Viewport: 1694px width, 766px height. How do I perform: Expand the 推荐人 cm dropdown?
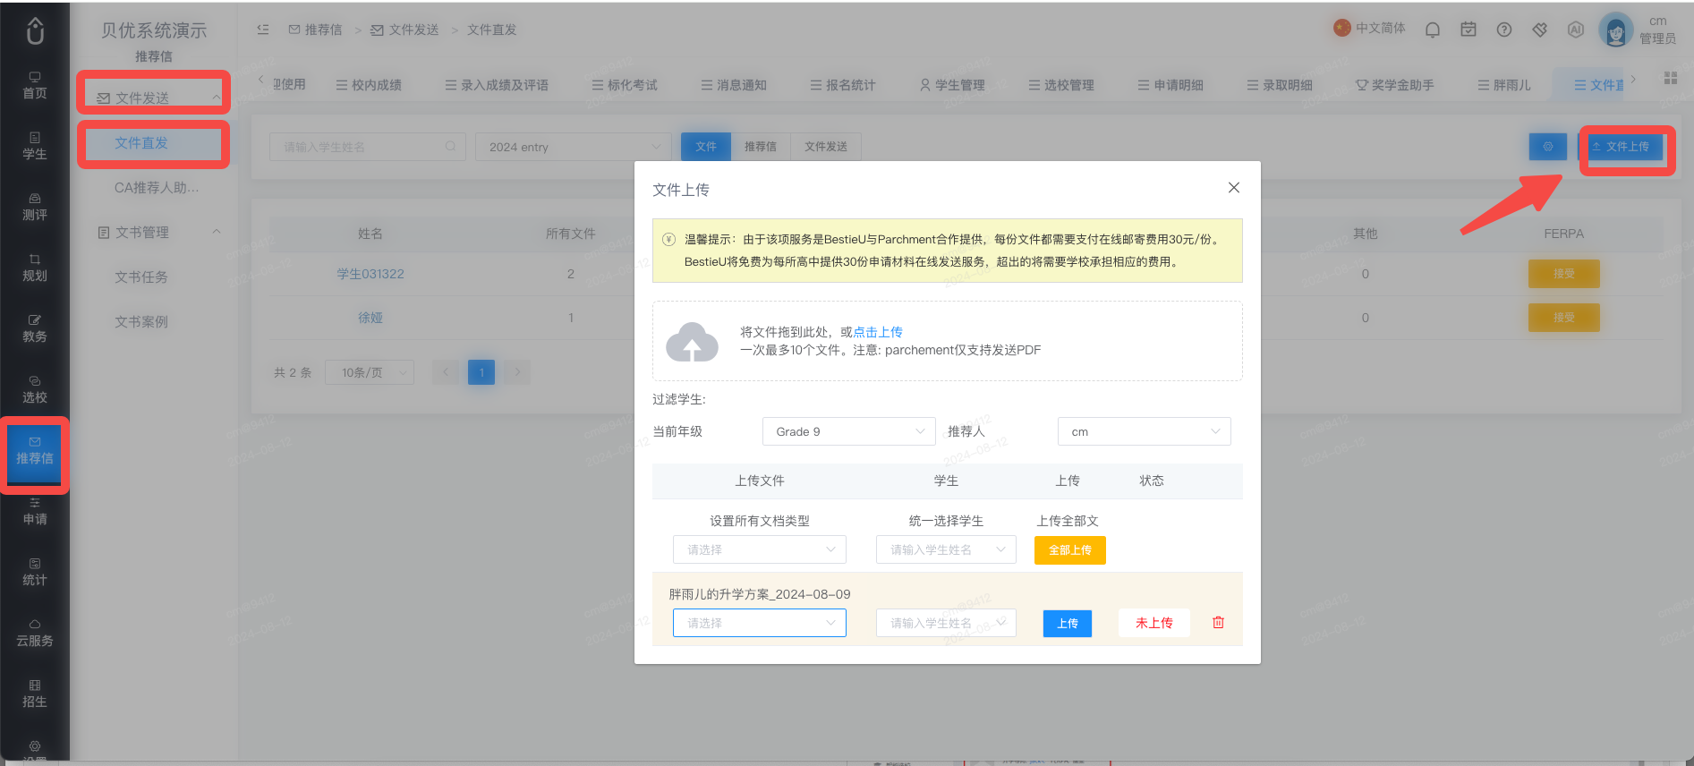[1145, 431]
